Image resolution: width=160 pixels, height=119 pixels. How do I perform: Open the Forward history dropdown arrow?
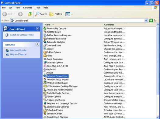25,14
